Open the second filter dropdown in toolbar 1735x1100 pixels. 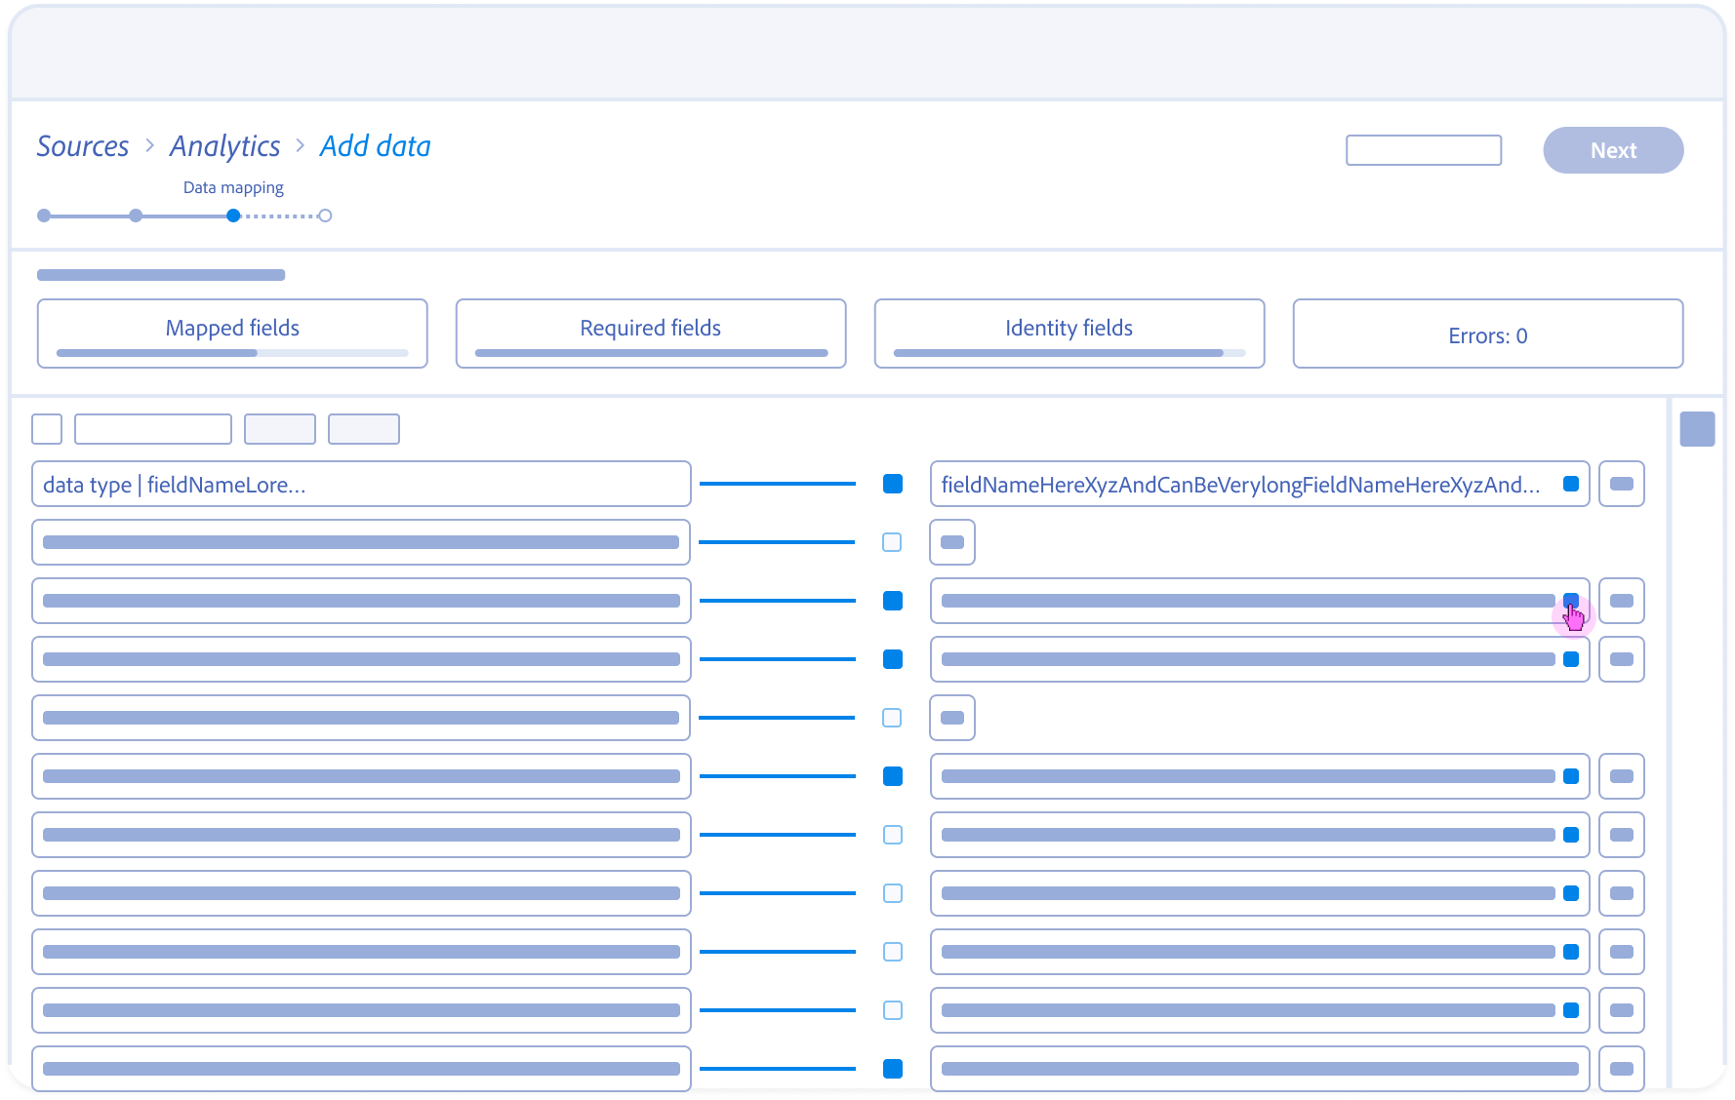pos(363,429)
